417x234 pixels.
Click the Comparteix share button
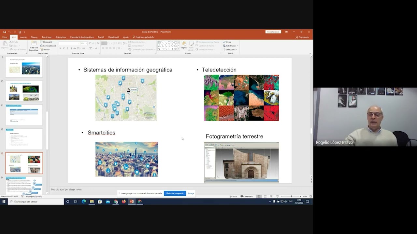(302, 37)
